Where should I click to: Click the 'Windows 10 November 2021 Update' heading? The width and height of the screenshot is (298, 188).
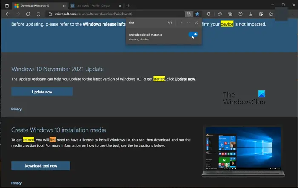[57, 69]
